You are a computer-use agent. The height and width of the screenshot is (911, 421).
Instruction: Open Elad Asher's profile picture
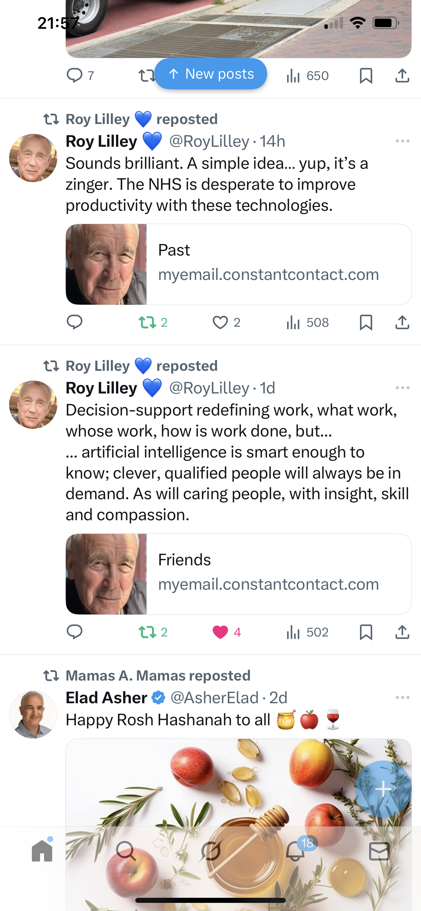pos(33,714)
